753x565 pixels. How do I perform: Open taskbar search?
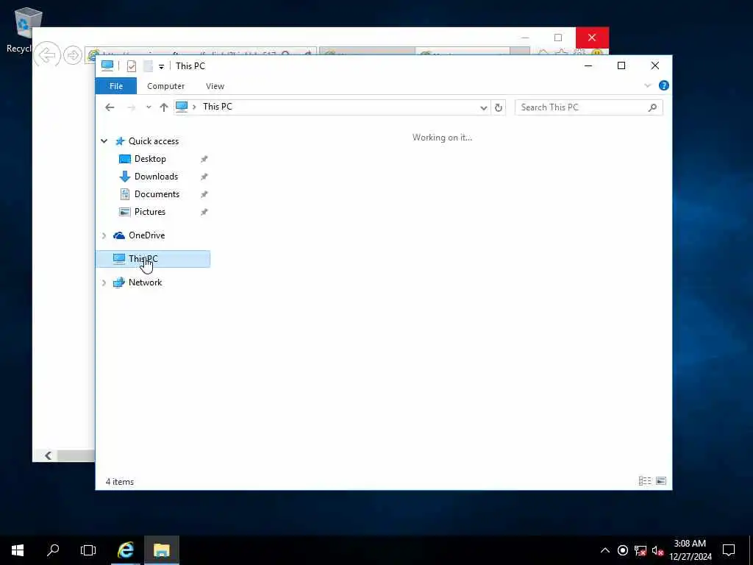tap(53, 550)
